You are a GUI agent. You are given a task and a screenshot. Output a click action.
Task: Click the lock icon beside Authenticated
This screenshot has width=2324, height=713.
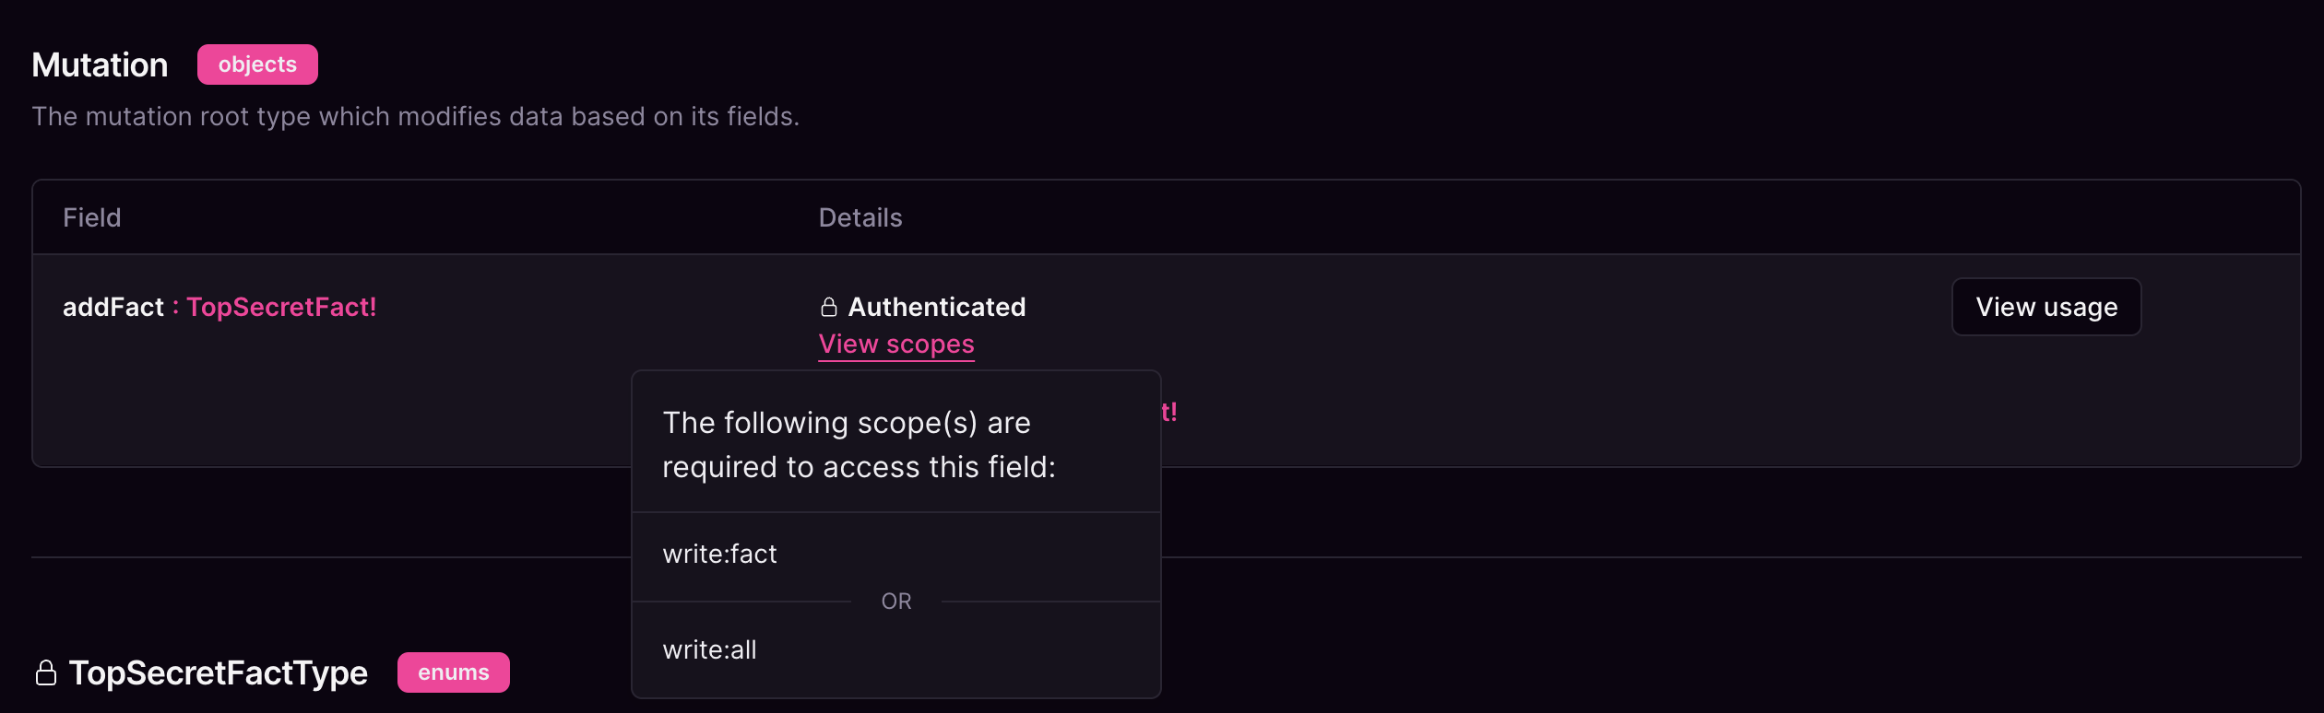pos(827,307)
